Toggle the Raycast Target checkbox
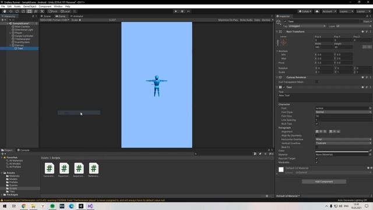Screen dimensions: 373x210 point(316,158)
